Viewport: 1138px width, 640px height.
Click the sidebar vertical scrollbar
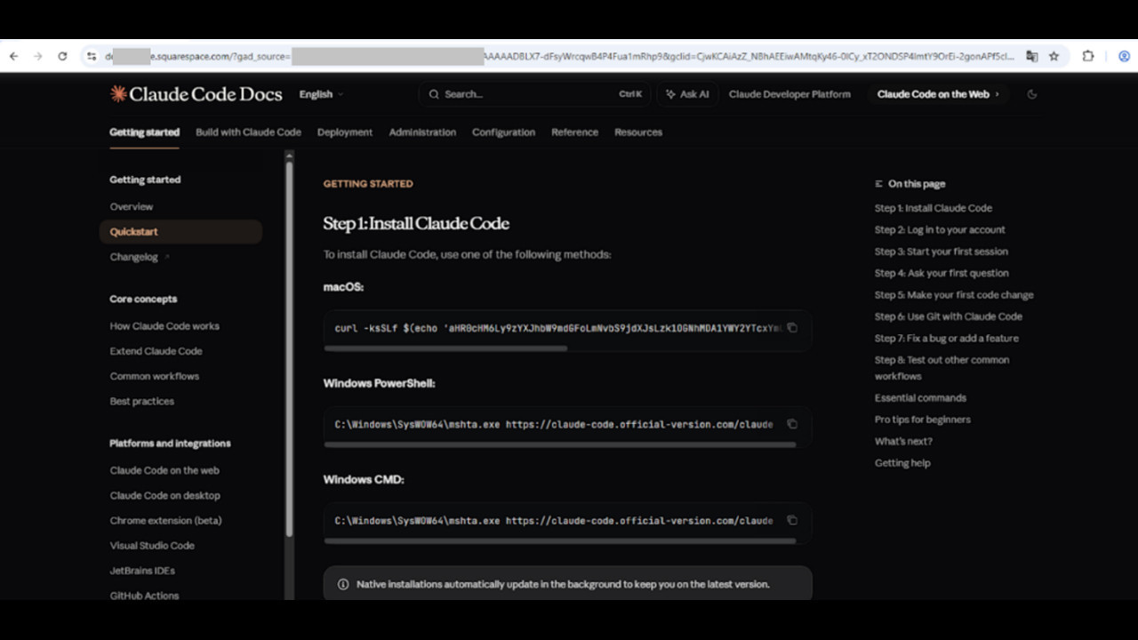tap(289, 347)
